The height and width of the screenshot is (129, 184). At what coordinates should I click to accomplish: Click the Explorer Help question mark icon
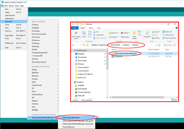(x=177, y=28)
